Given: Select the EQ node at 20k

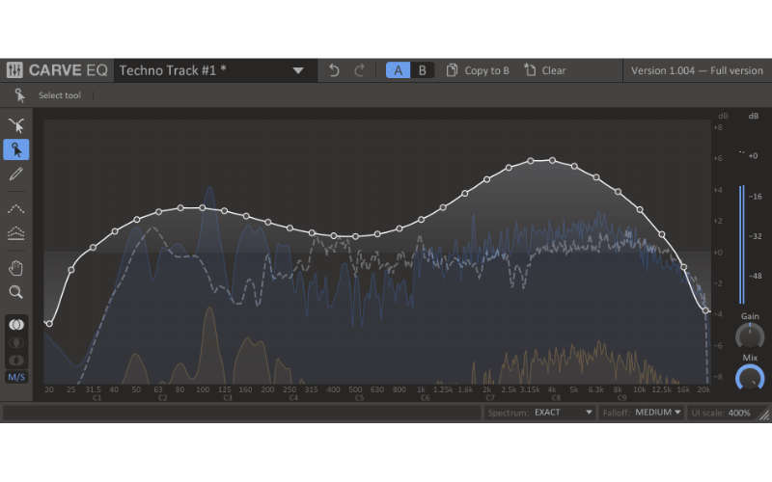Looking at the screenshot, I should 705,310.
